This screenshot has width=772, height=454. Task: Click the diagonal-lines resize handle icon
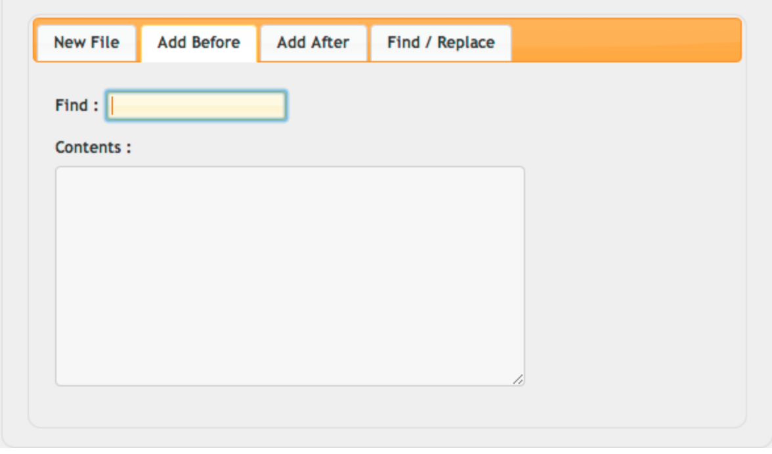click(x=517, y=379)
